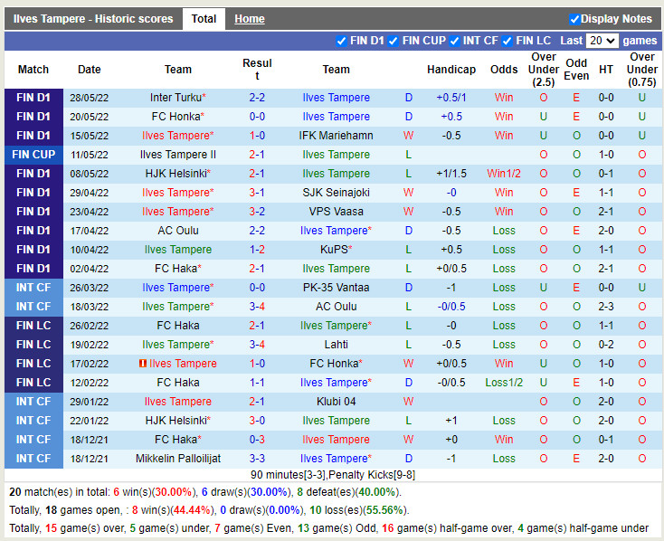Open the Inter Turku team link
Image resolution: width=664 pixels, height=541 pixels.
point(175,98)
